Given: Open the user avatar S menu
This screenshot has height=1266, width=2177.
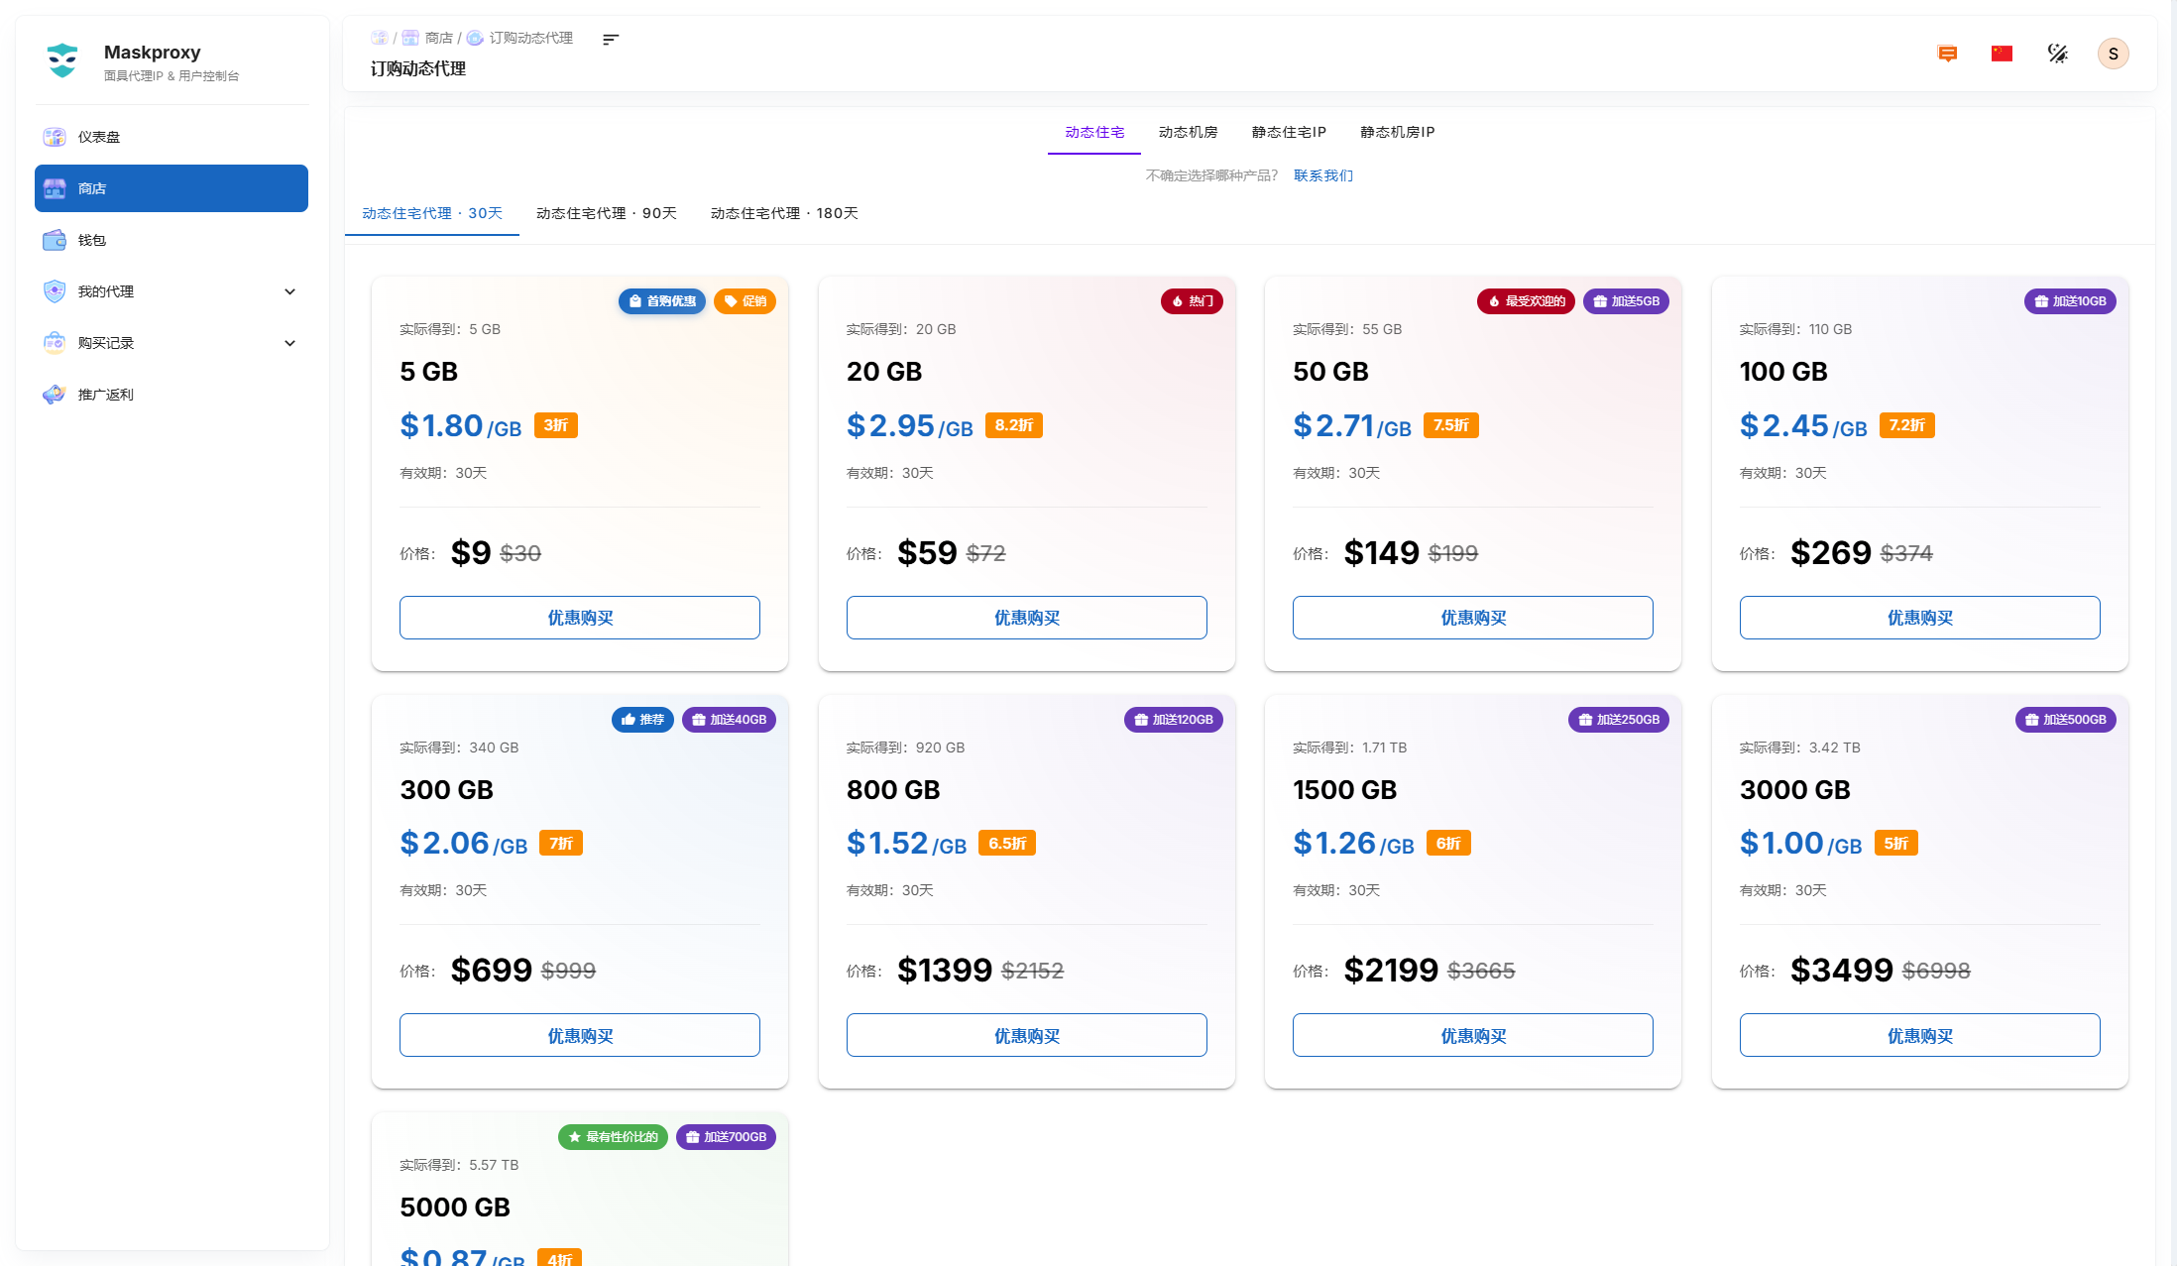Looking at the screenshot, I should (2113, 54).
